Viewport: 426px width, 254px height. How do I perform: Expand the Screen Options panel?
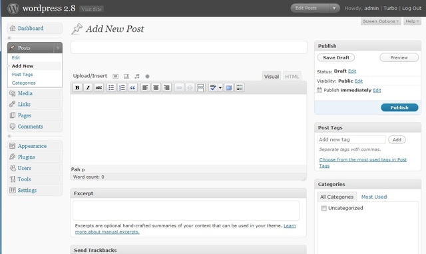click(381, 21)
